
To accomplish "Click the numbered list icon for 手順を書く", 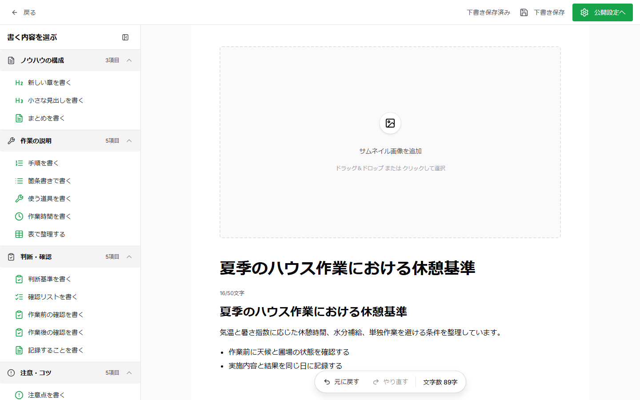I will pos(19,163).
